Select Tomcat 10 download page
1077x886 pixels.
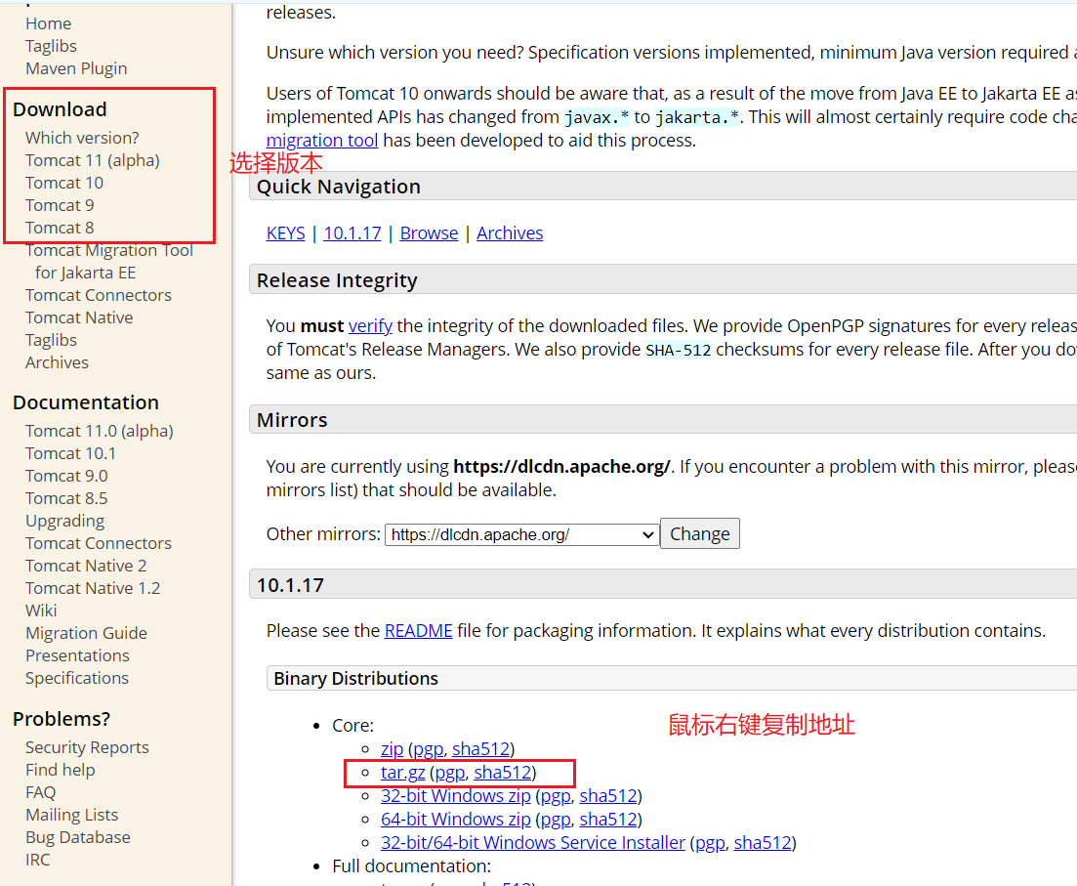[64, 183]
